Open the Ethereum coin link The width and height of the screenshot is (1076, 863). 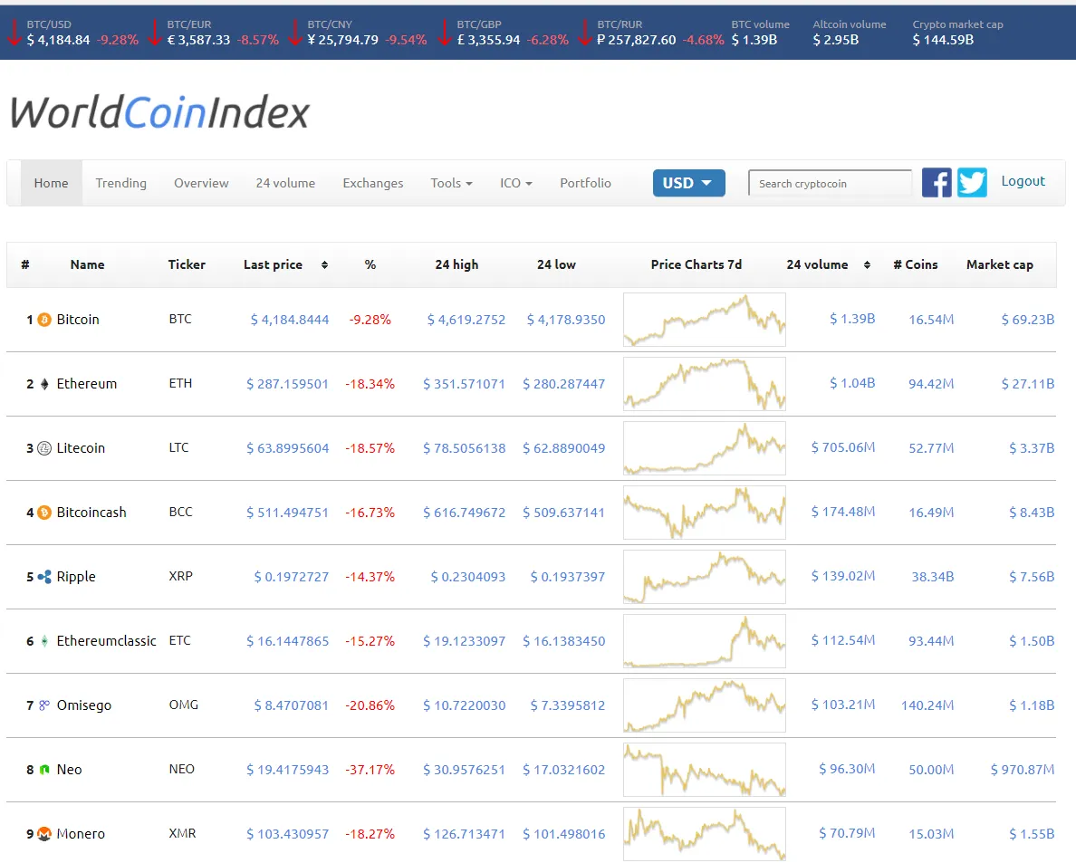pyautogui.click(x=86, y=384)
